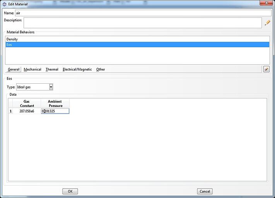The height and width of the screenshot is (198, 275).
Task: Close the Edit Material dialog
Action: click(266, 3)
